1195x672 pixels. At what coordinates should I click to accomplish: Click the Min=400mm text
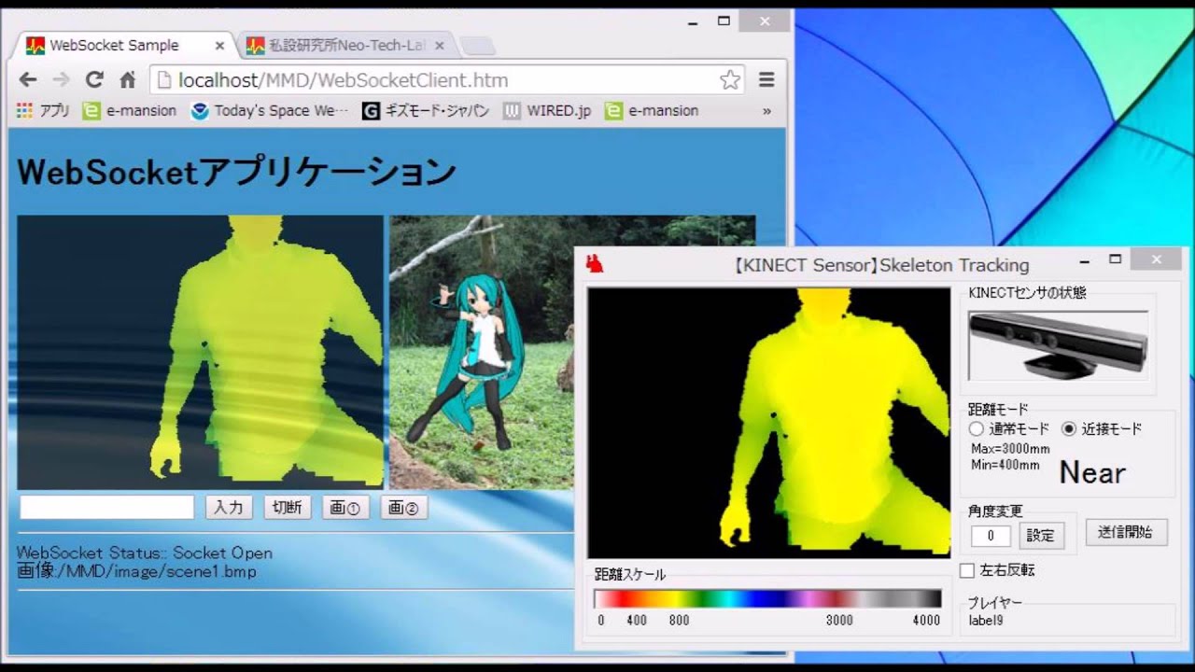(1005, 465)
